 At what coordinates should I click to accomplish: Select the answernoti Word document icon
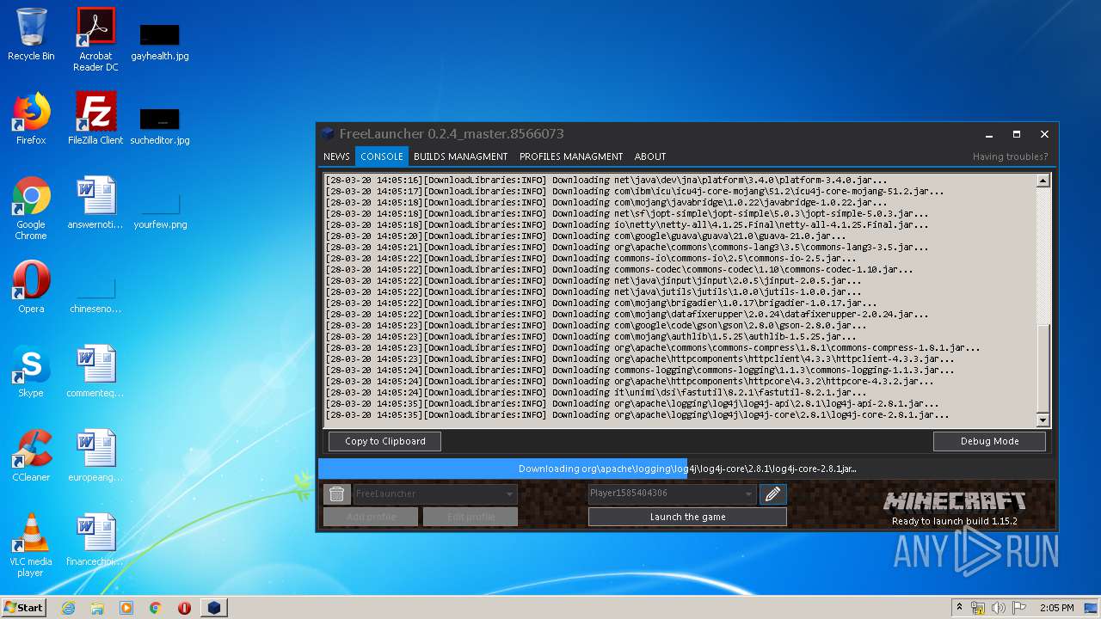95,203
